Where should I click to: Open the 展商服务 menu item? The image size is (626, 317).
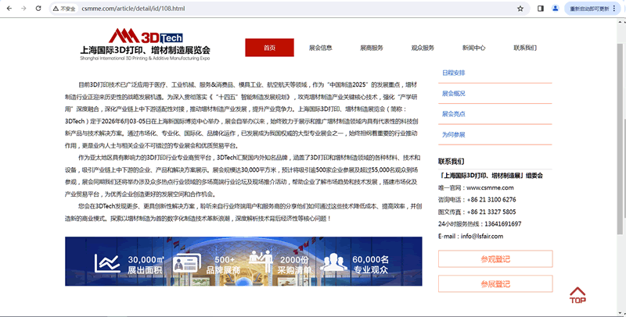click(x=371, y=48)
